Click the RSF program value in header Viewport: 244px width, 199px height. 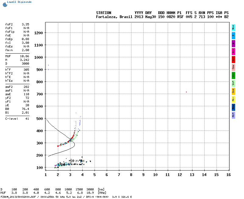pos(180,17)
